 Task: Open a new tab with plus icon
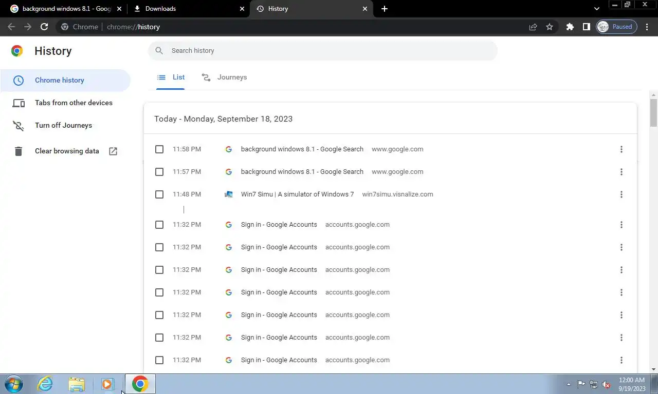pyautogui.click(x=385, y=9)
